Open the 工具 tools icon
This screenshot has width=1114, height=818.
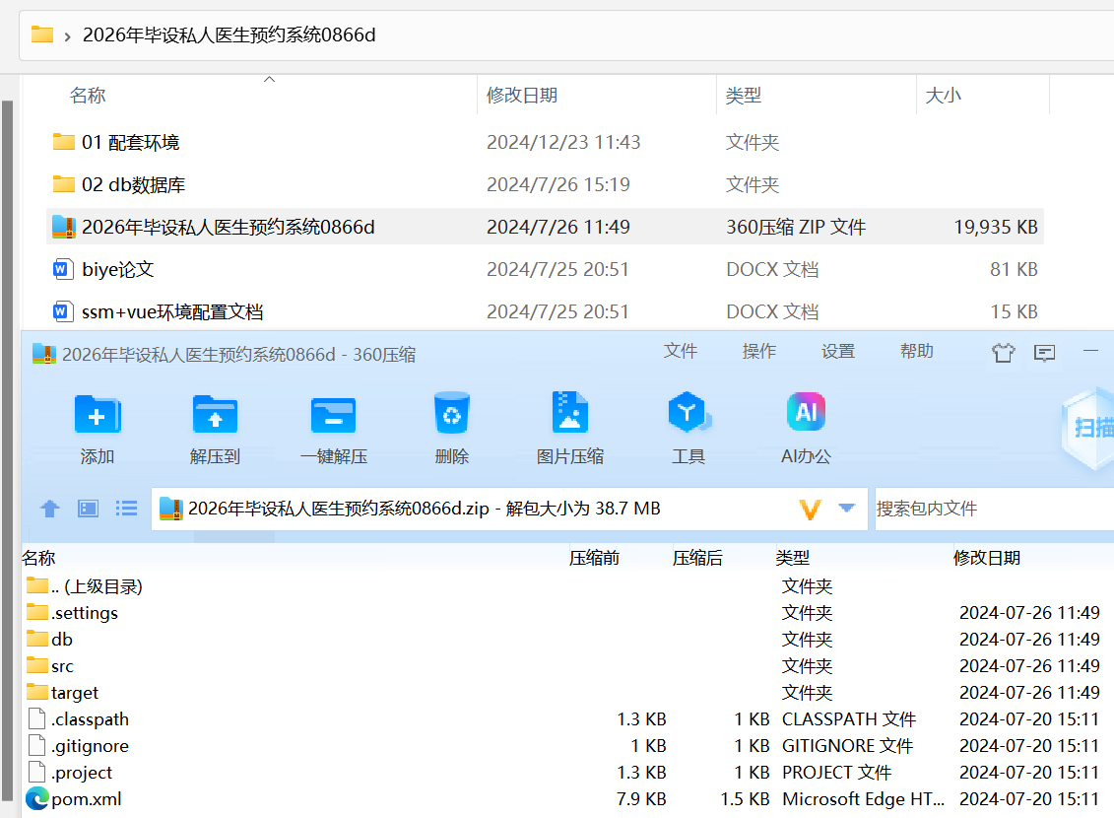point(688,412)
